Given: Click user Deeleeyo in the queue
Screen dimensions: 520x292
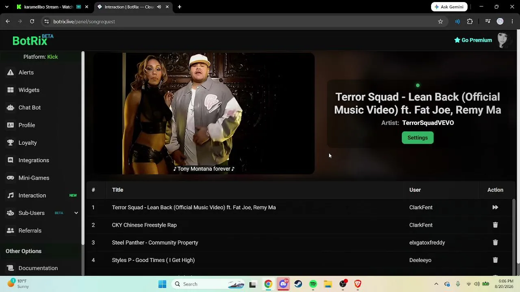Looking at the screenshot, I should (x=420, y=260).
